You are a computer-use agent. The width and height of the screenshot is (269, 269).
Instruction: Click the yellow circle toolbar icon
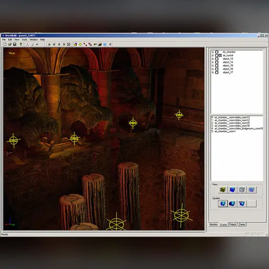tap(80, 44)
